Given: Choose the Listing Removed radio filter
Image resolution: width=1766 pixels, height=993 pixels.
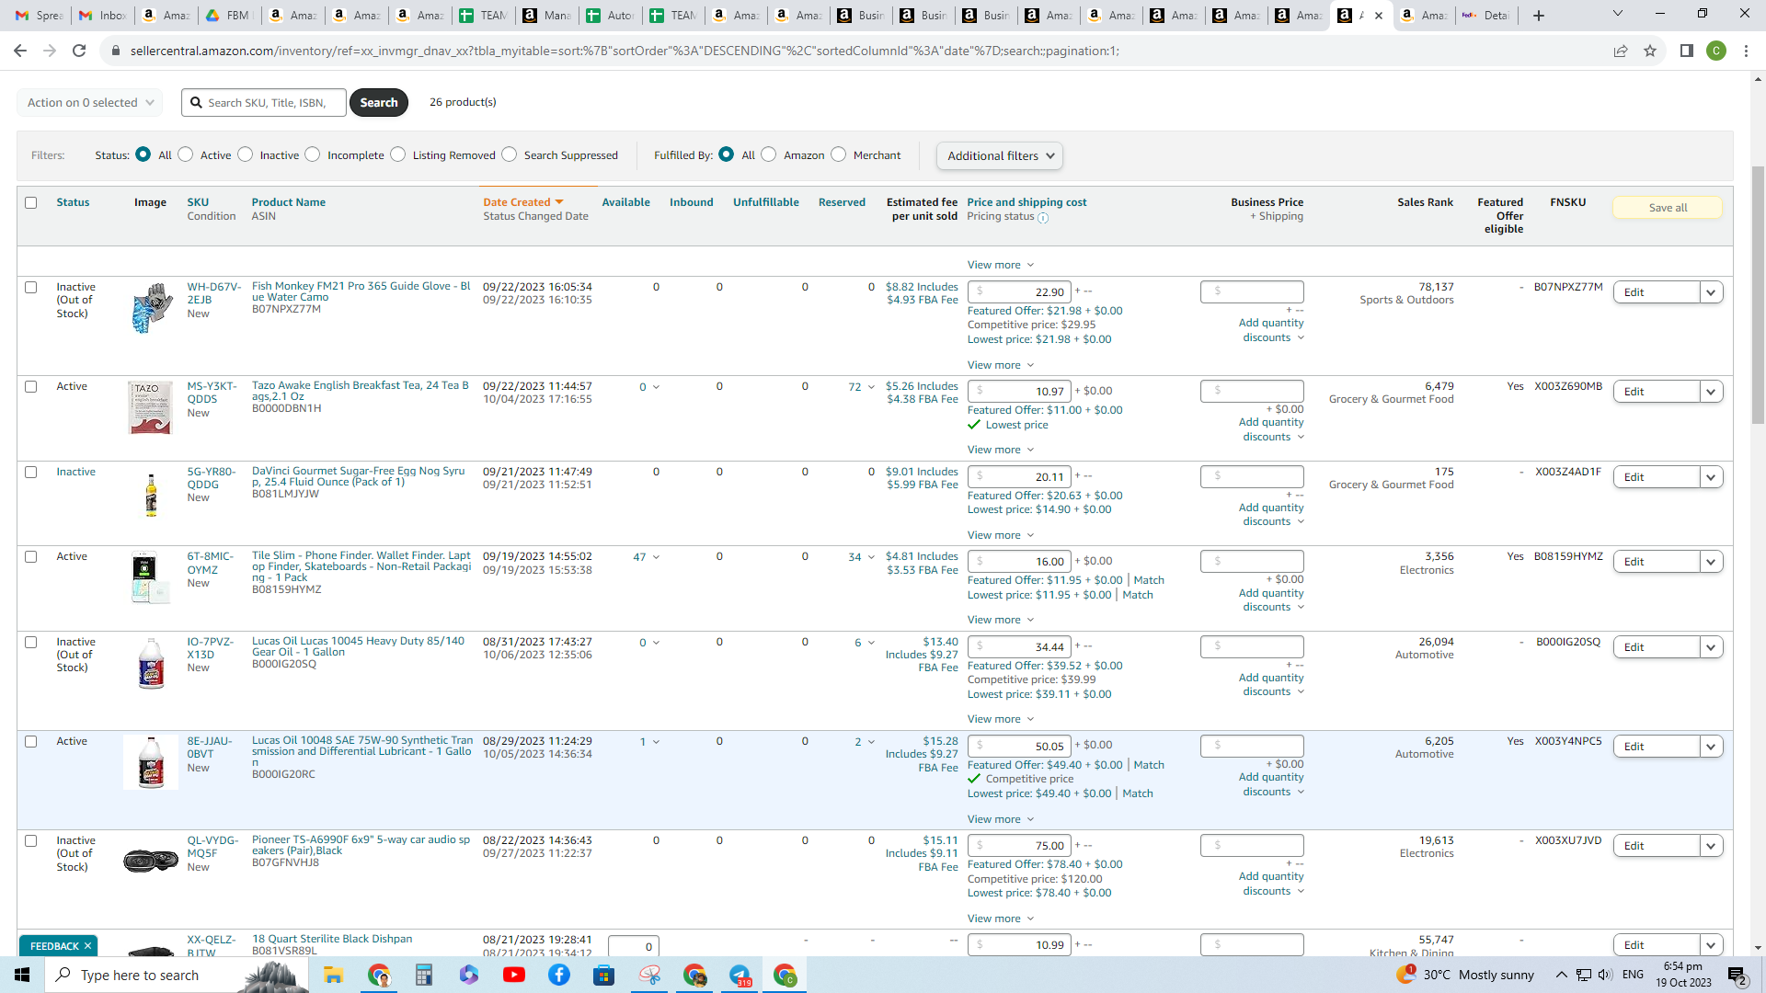Looking at the screenshot, I should (x=398, y=154).
